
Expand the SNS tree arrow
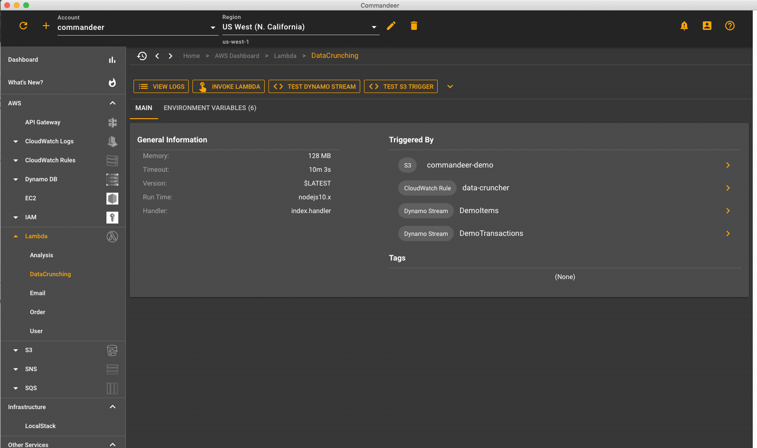point(16,369)
